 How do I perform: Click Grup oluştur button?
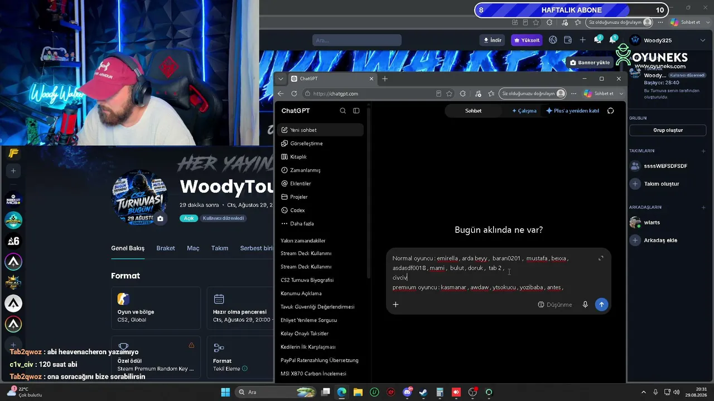click(668, 130)
